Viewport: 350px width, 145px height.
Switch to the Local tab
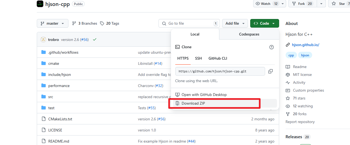[x=195, y=34]
